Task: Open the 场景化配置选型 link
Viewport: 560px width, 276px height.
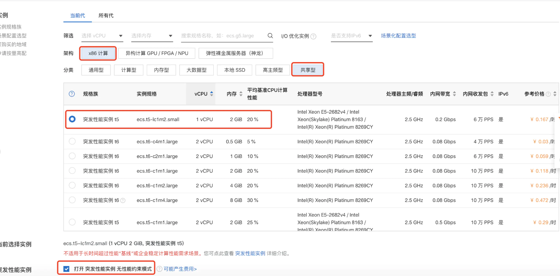Action: 398,36
